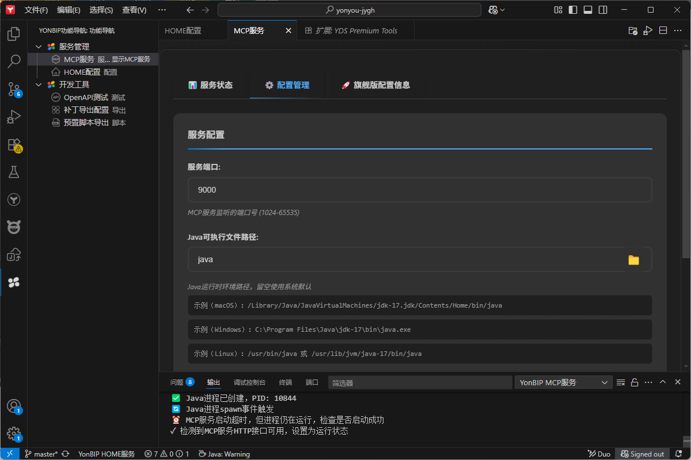Open Source Control view with 6 badge
This screenshot has height=460, width=691.
coord(14,89)
